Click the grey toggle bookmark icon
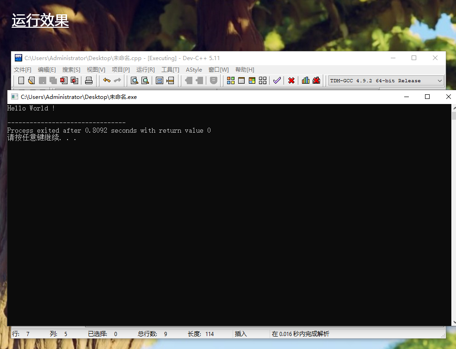Screen dimensions: 456x349 coord(214,80)
